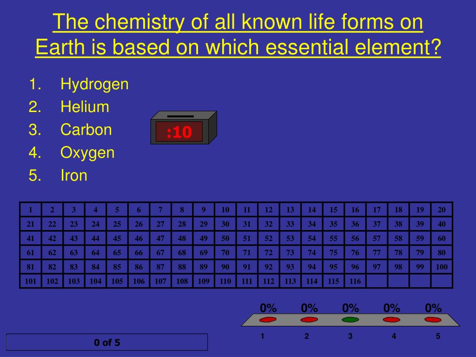
Task: Click the green indicator for answer 3
Action: (x=350, y=320)
